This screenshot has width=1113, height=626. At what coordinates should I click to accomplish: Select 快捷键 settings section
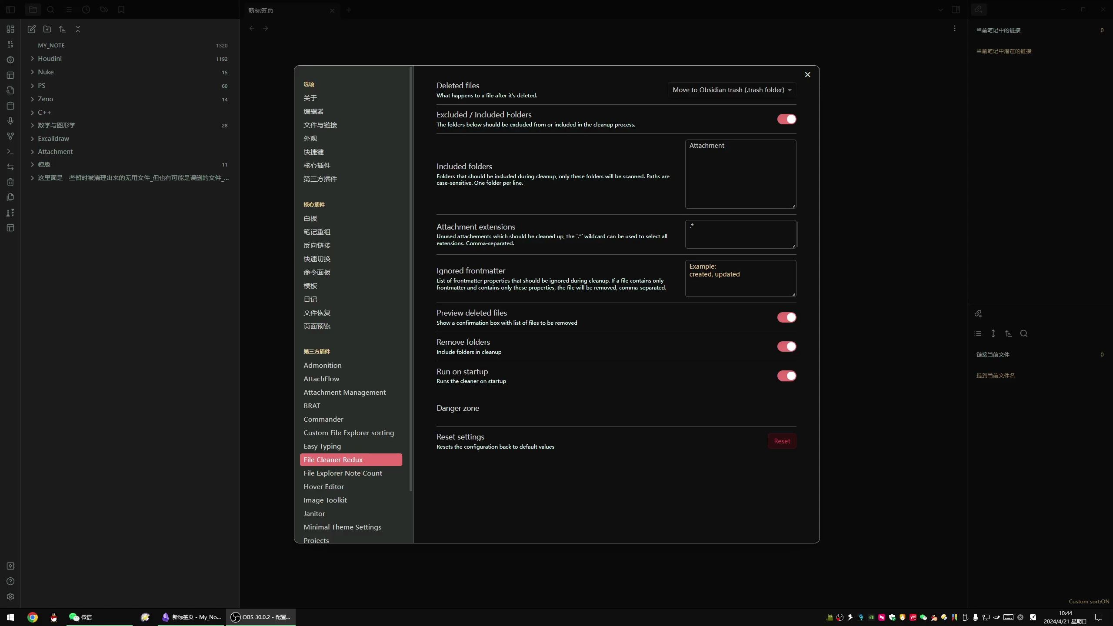tap(313, 152)
